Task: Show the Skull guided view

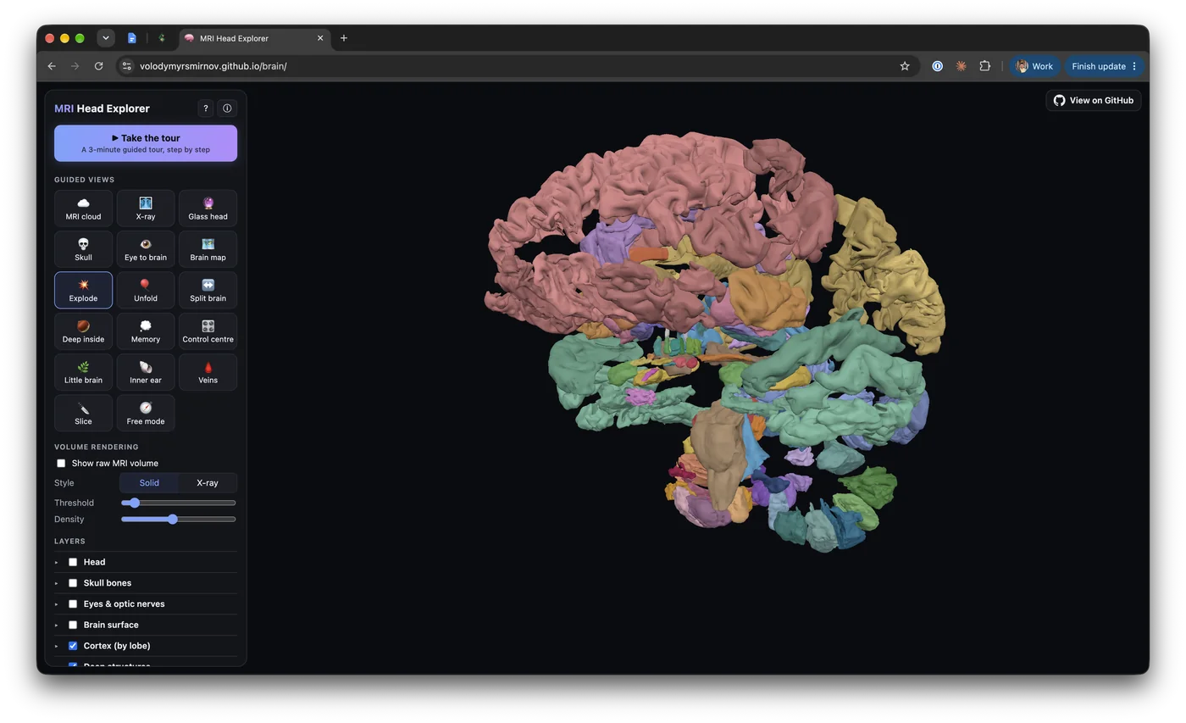Action: coord(83,249)
